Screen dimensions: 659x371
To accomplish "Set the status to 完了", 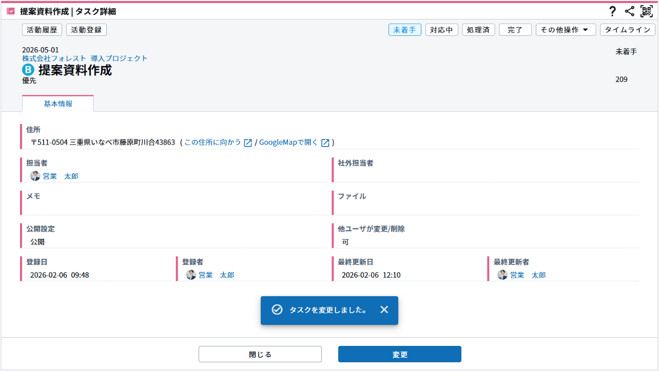I will tap(515, 30).
